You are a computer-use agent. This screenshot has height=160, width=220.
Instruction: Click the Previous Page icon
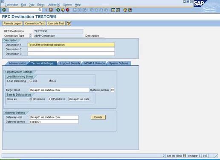pyautogui.click(x=96, y=10)
